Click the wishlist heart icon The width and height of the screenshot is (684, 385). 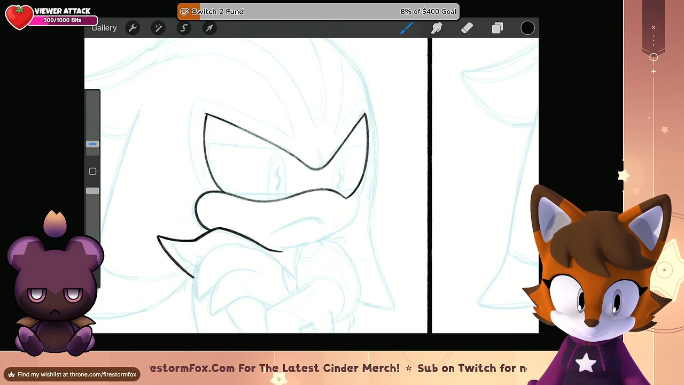(x=11, y=374)
